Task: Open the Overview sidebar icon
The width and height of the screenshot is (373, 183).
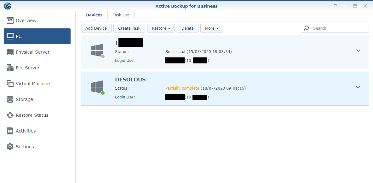Action: click(10, 21)
